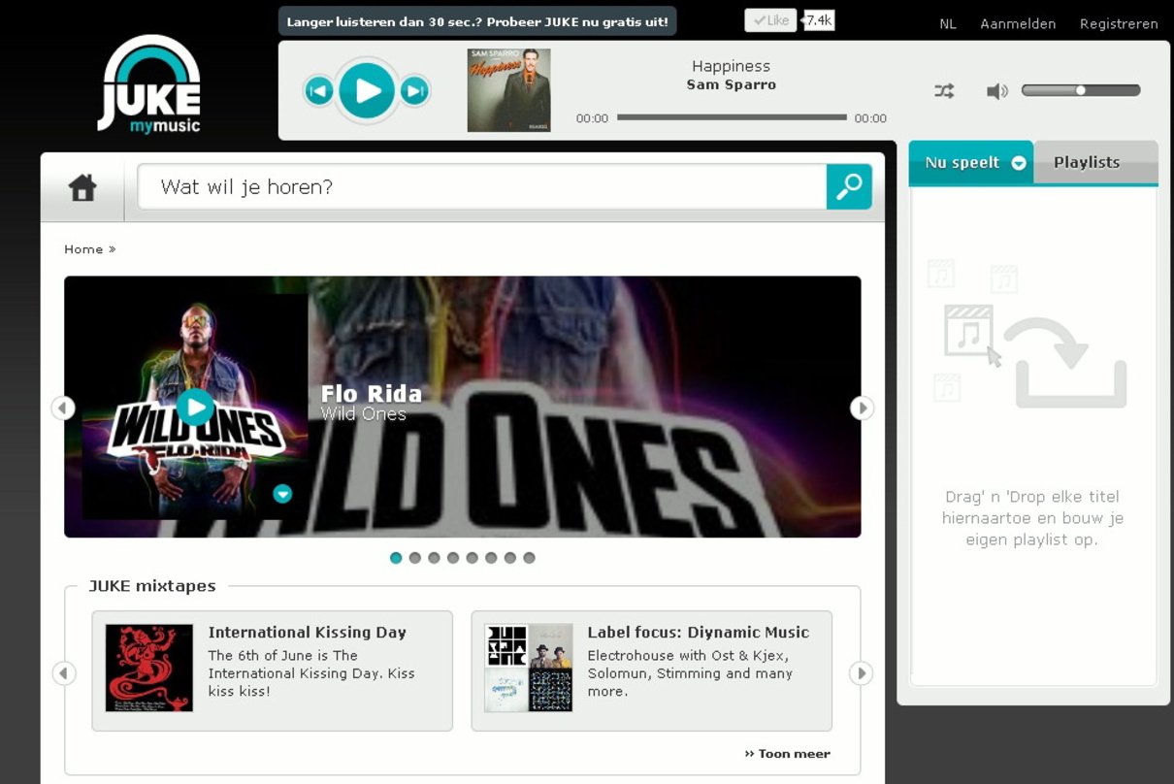The height and width of the screenshot is (784, 1174).
Task: Play the current track Happiness
Action: click(367, 90)
